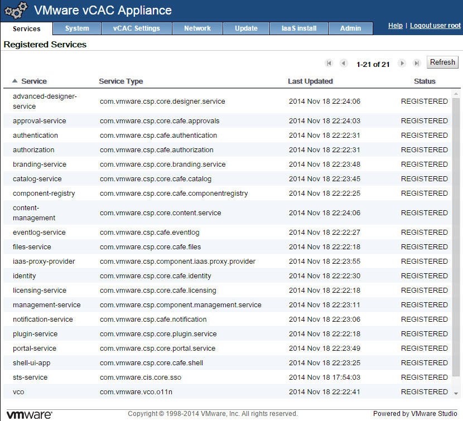463x421 pixels.
Task: Open the IaaS install tab
Action: (299, 28)
